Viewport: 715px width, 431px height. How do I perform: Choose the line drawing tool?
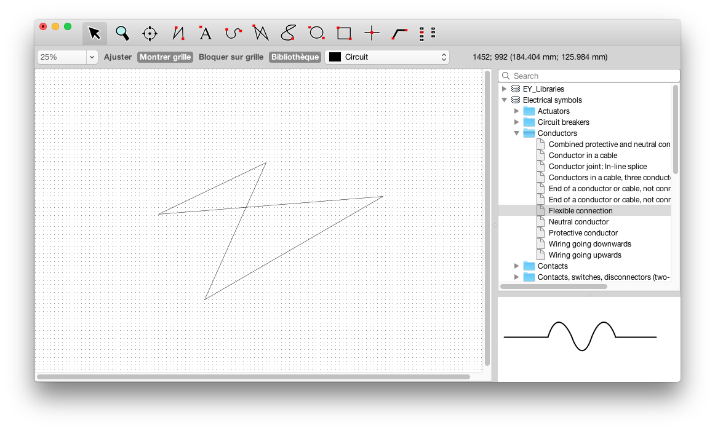coord(178,33)
